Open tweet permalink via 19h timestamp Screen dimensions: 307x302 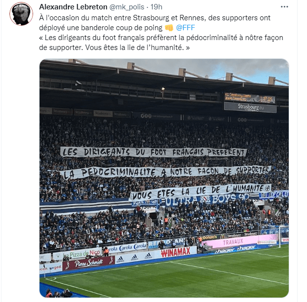click(156, 7)
